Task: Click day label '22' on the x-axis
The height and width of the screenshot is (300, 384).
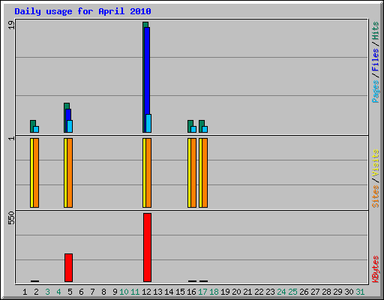Action: pyautogui.click(x=259, y=292)
